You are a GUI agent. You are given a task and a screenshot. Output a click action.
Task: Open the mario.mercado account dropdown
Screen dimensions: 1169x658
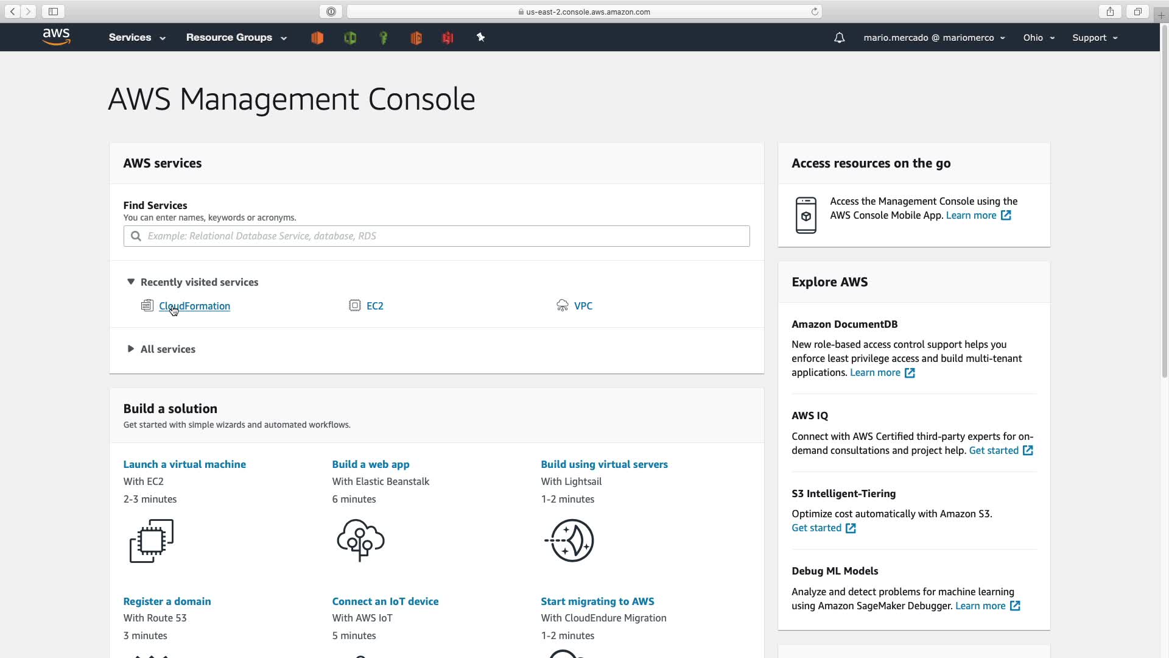934,38
